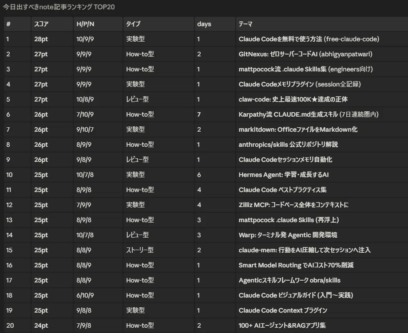
Task: Select 実験型 type in rank 1 row
Action: (158, 39)
